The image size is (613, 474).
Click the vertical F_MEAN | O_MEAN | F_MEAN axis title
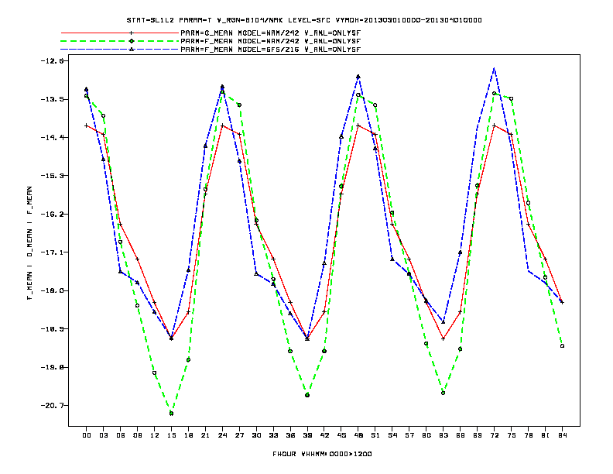click(x=29, y=243)
